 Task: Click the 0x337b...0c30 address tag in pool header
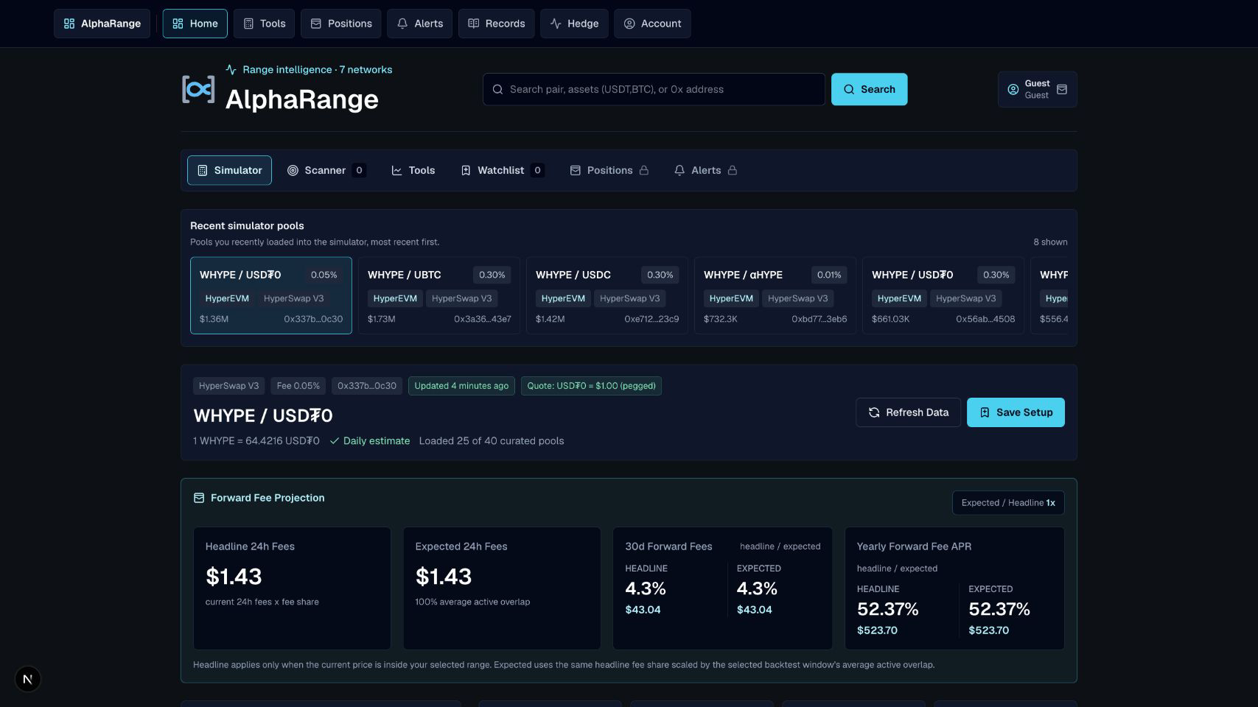pyautogui.click(x=367, y=386)
